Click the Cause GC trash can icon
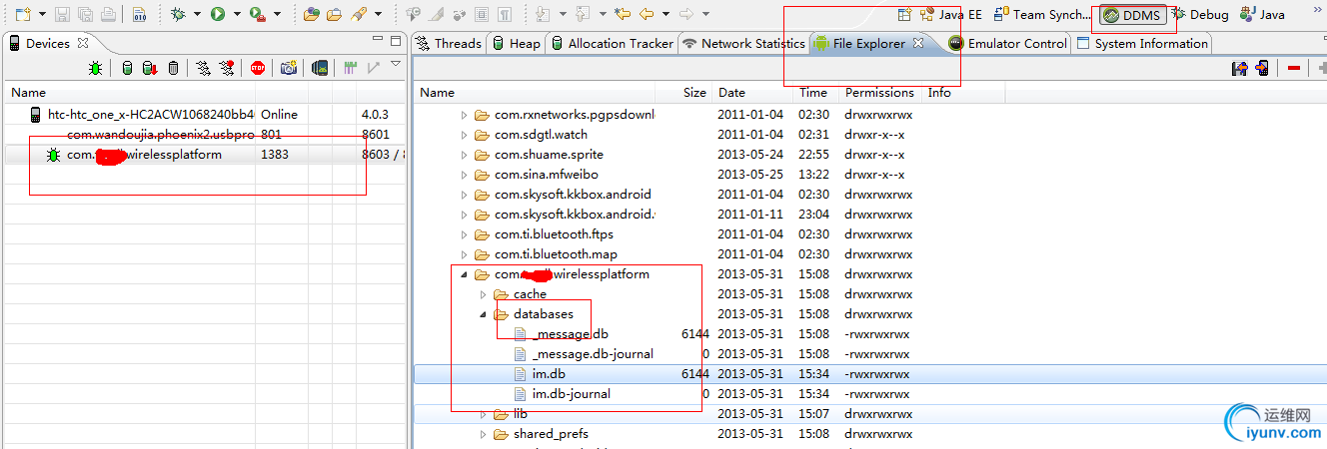The height and width of the screenshot is (449, 1327). pos(173,68)
